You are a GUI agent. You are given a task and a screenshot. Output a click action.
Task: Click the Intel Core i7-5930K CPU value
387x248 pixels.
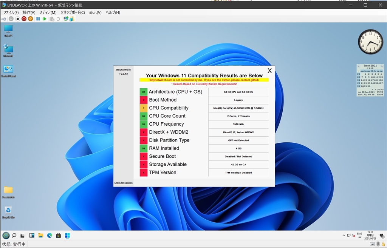click(238, 108)
